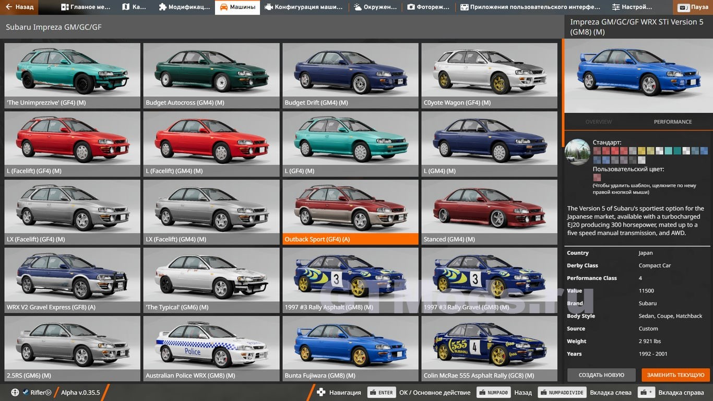Select the LX (Facelift) (GM4) silver coupe
This screenshot has height=401, width=713.
click(211, 213)
